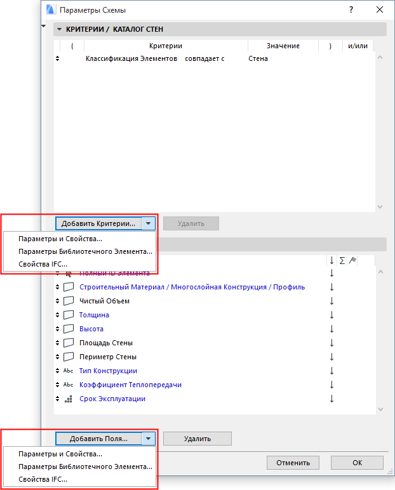
Task: Open help with the question mark button
Action: (x=351, y=10)
